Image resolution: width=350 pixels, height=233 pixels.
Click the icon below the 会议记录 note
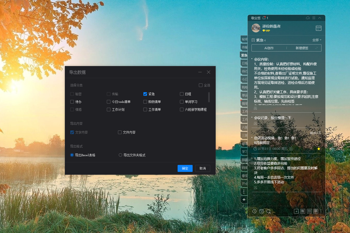pyautogui.click(x=255, y=123)
